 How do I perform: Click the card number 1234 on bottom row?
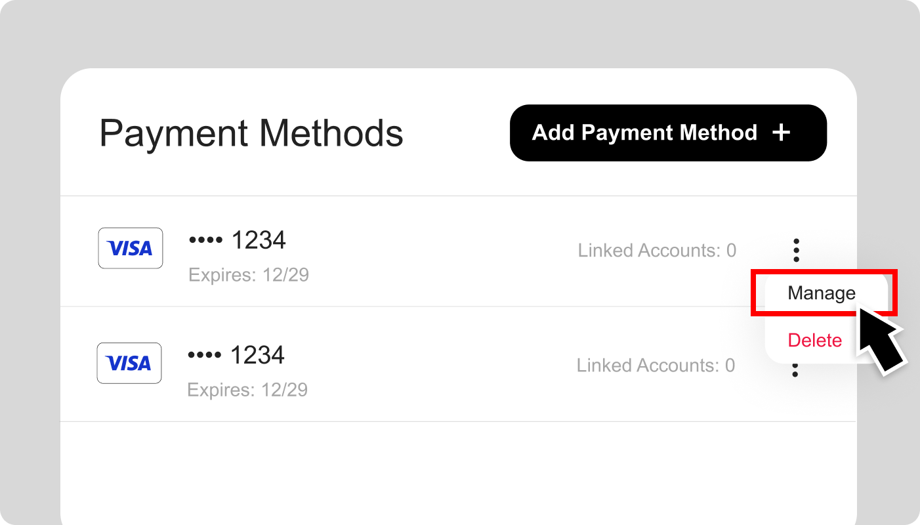coord(259,354)
